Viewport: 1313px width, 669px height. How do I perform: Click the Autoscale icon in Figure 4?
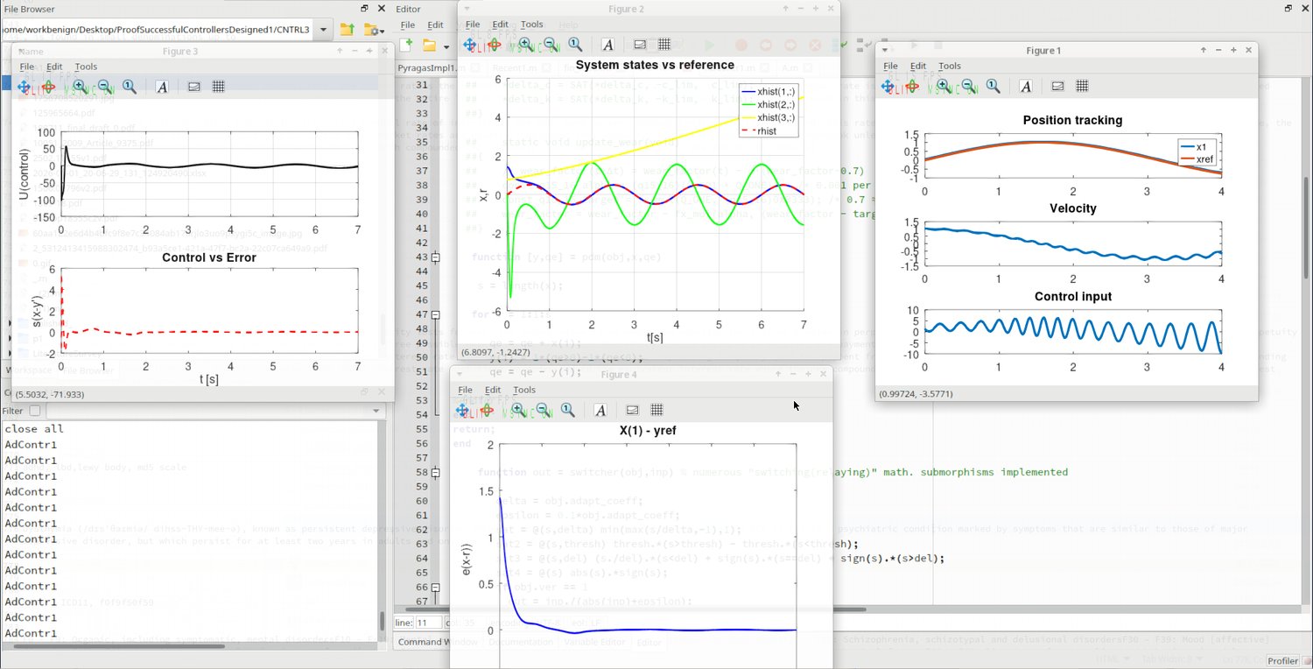[x=568, y=410]
